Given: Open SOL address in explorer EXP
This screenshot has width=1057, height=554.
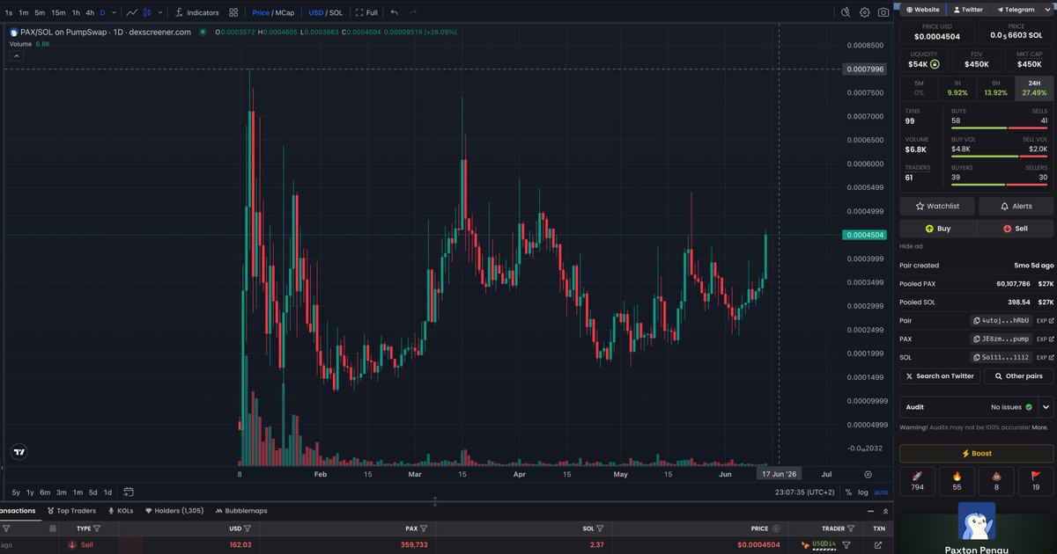Looking at the screenshot, I should [x=1044, y=358].
